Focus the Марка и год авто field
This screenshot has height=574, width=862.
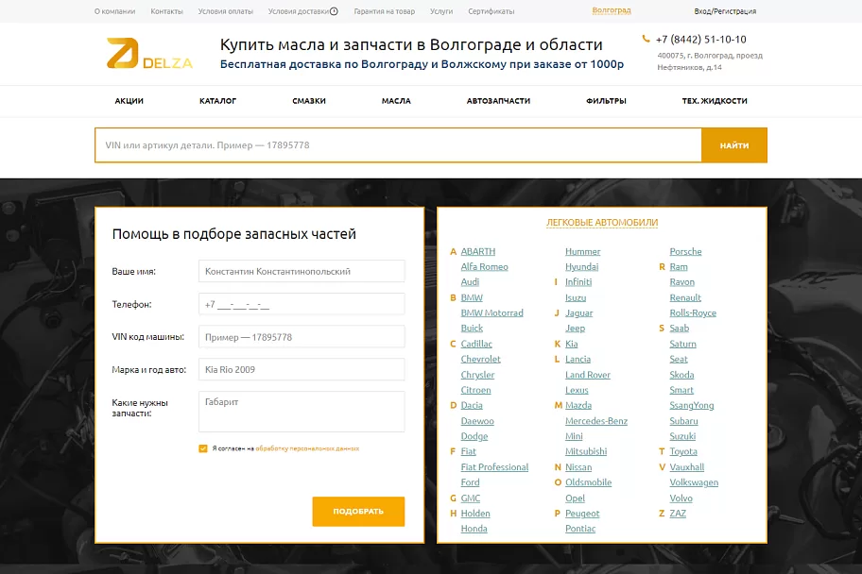click(x=302, y=370)
